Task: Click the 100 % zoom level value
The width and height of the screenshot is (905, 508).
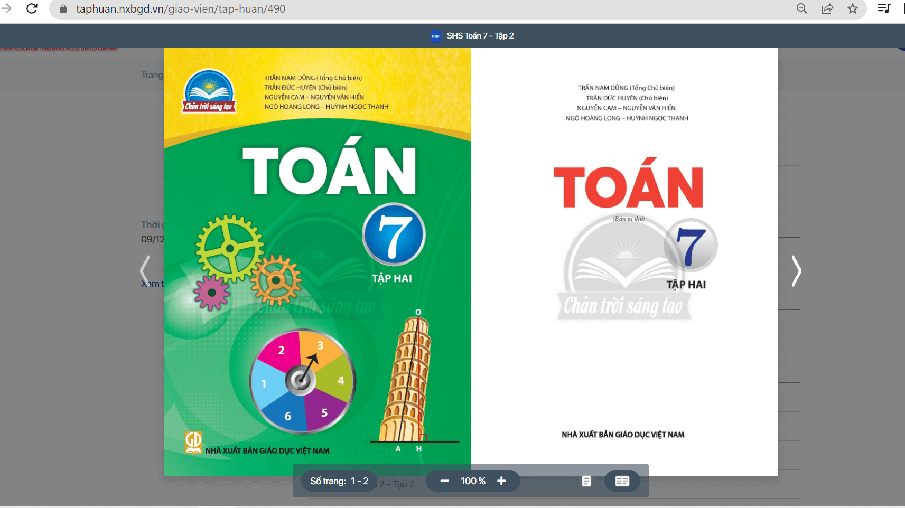Action: coord(473,481)
